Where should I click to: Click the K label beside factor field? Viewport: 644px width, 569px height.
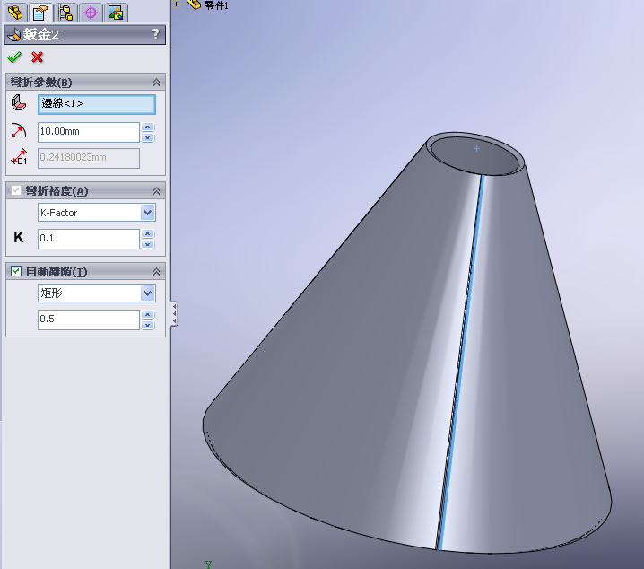19,237
